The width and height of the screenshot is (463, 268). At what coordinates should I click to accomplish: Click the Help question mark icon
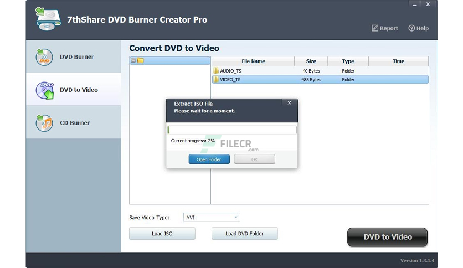(411, 28)
